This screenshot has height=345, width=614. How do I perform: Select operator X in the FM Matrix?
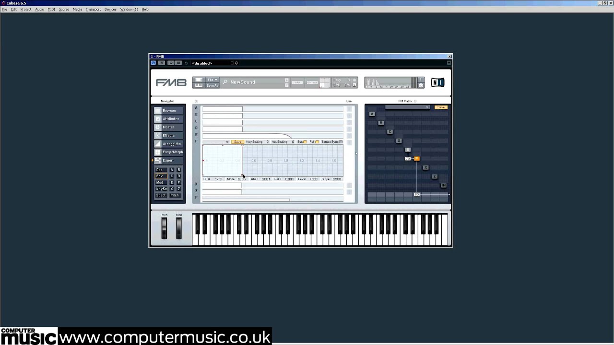pyautogui.click(x=425, y=168)
